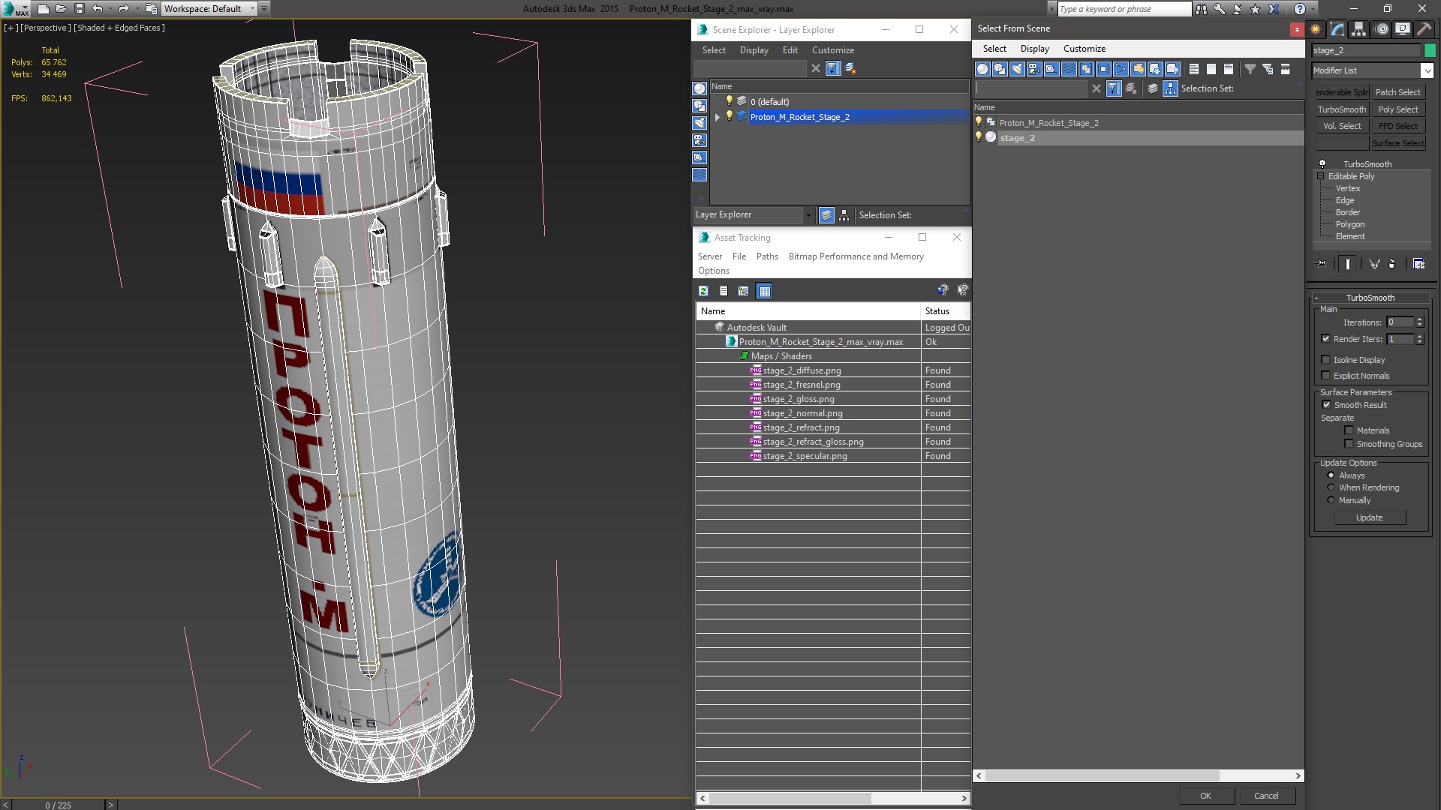The height and width of the screenshot is (810, 1441).
Task: Open the Layer Explorer dropdown
Action: point(808,215)
